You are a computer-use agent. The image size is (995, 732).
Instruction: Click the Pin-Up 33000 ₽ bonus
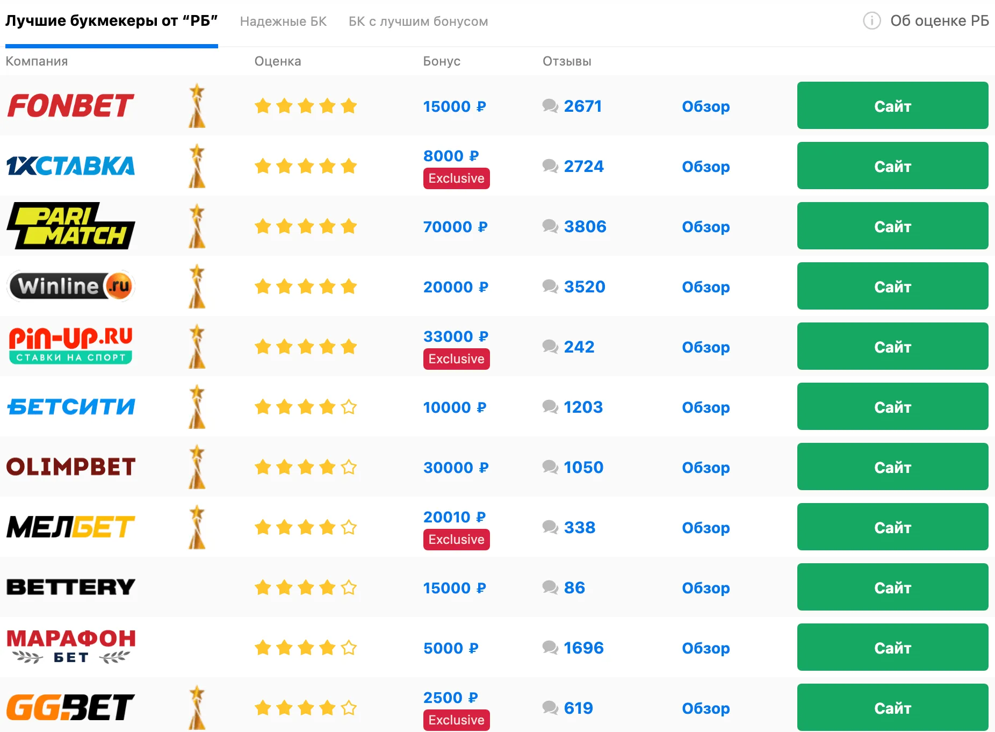click(x=456, y=336)
